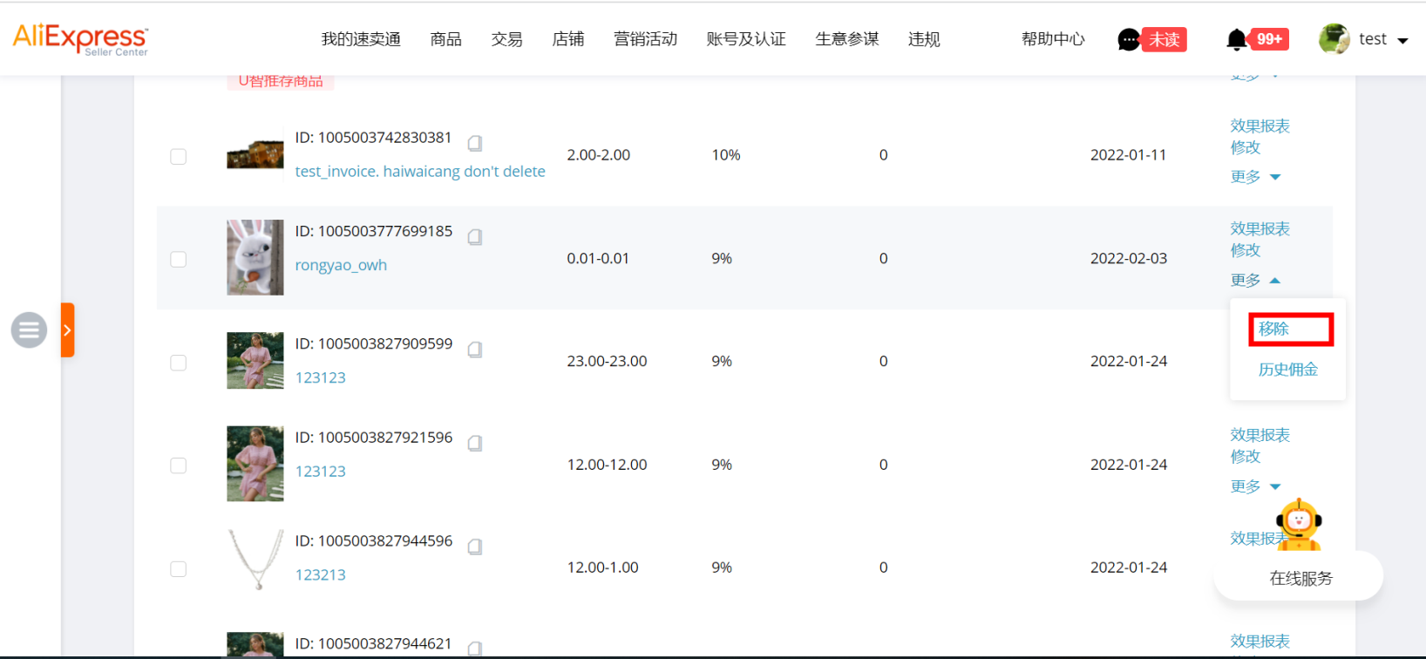Click the AliExpress Seller Center logo
Screen dimensions: 1426x659
point(80,39)
